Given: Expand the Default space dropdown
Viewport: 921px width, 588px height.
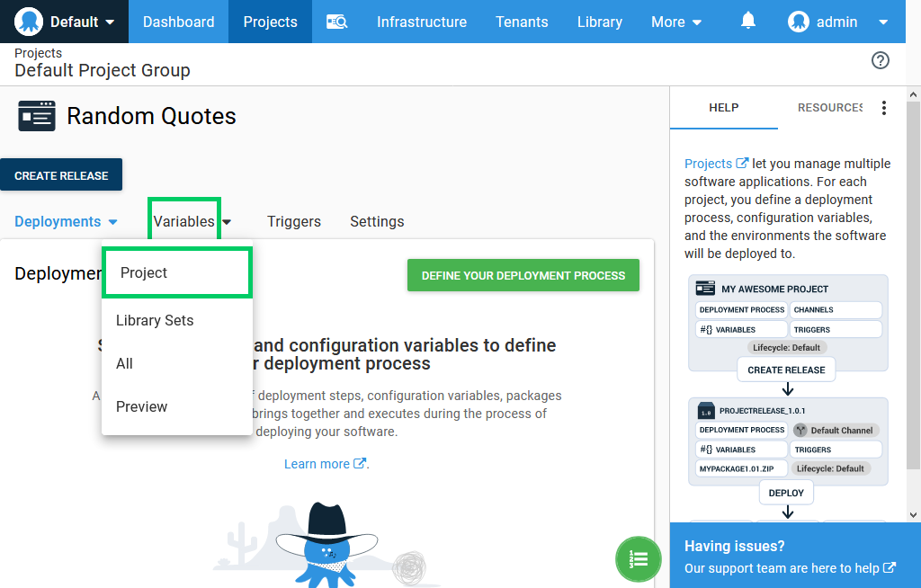Looking at the screenshot, I should click(x=110, y=22).
